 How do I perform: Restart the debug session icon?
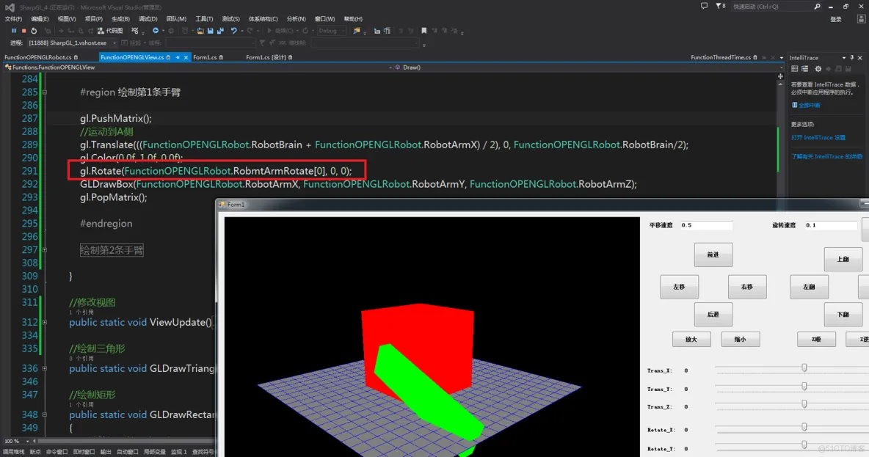click(x=34, y=31)
